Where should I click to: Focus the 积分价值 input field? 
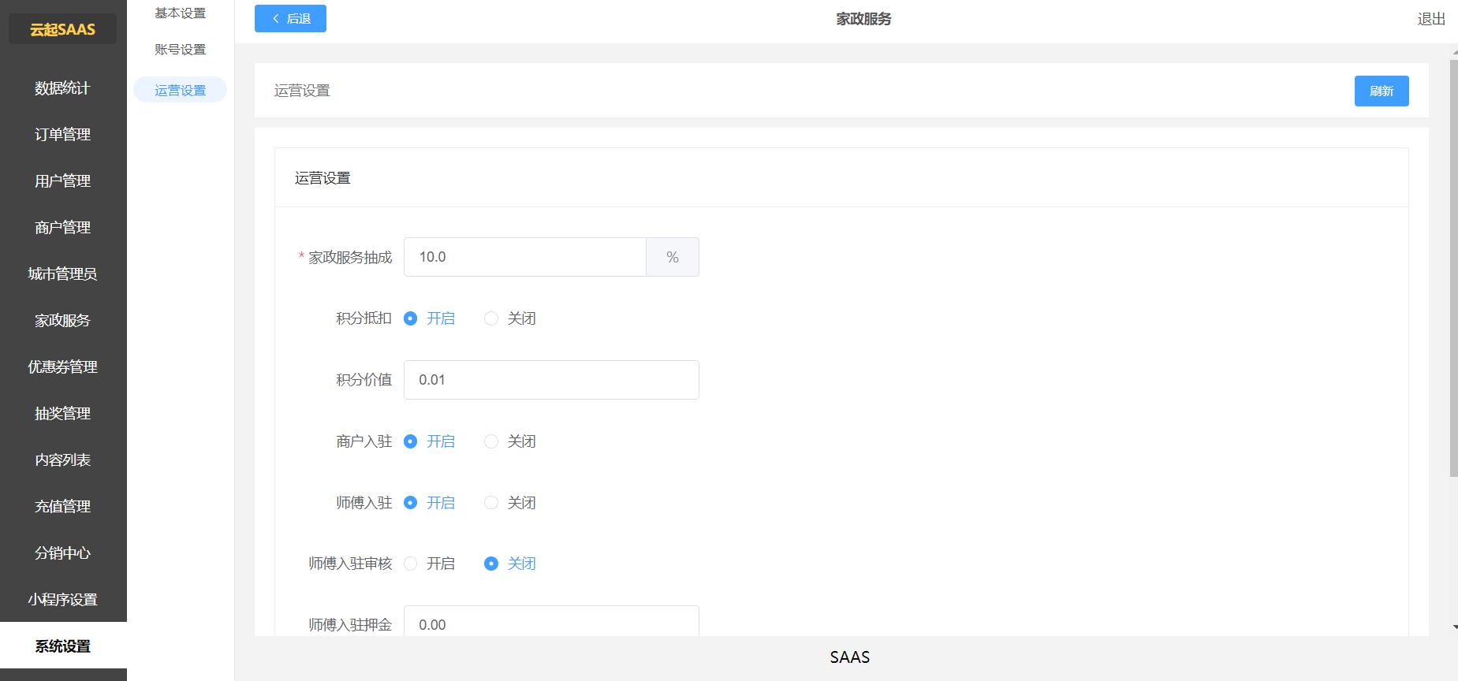[551, 380]
